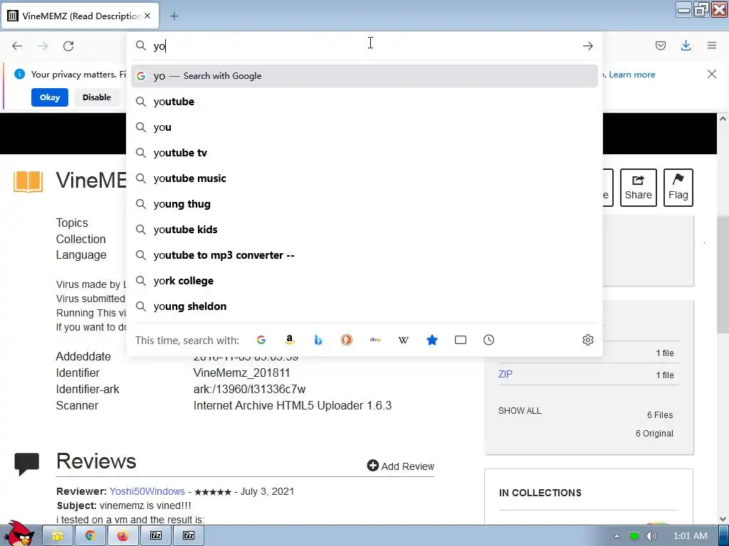Image resolution: width=729 pixels, height=546 pixels.
Task: Reload the page with refresh icon
Action: click(x=68, y=46)
